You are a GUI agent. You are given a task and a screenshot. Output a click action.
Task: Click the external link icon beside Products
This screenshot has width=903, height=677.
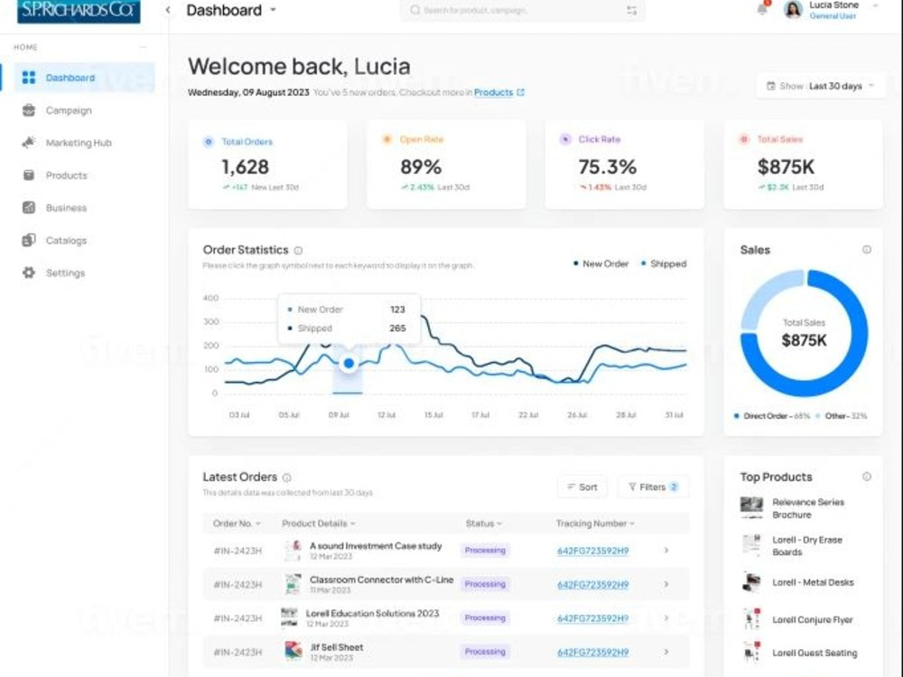[x=521, y=92]
